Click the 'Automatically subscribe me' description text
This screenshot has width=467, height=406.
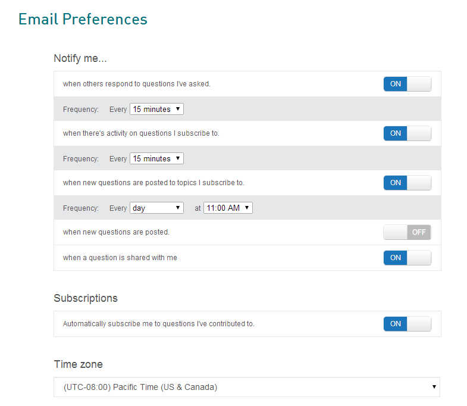[159, 324]
